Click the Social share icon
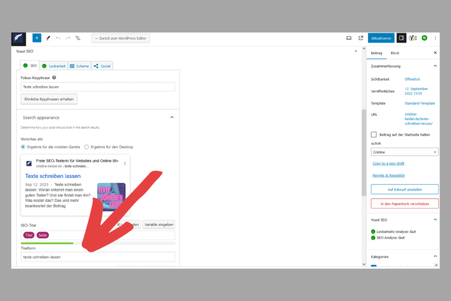The height and width of the screenshot is (301, 451). pos(96,66)
